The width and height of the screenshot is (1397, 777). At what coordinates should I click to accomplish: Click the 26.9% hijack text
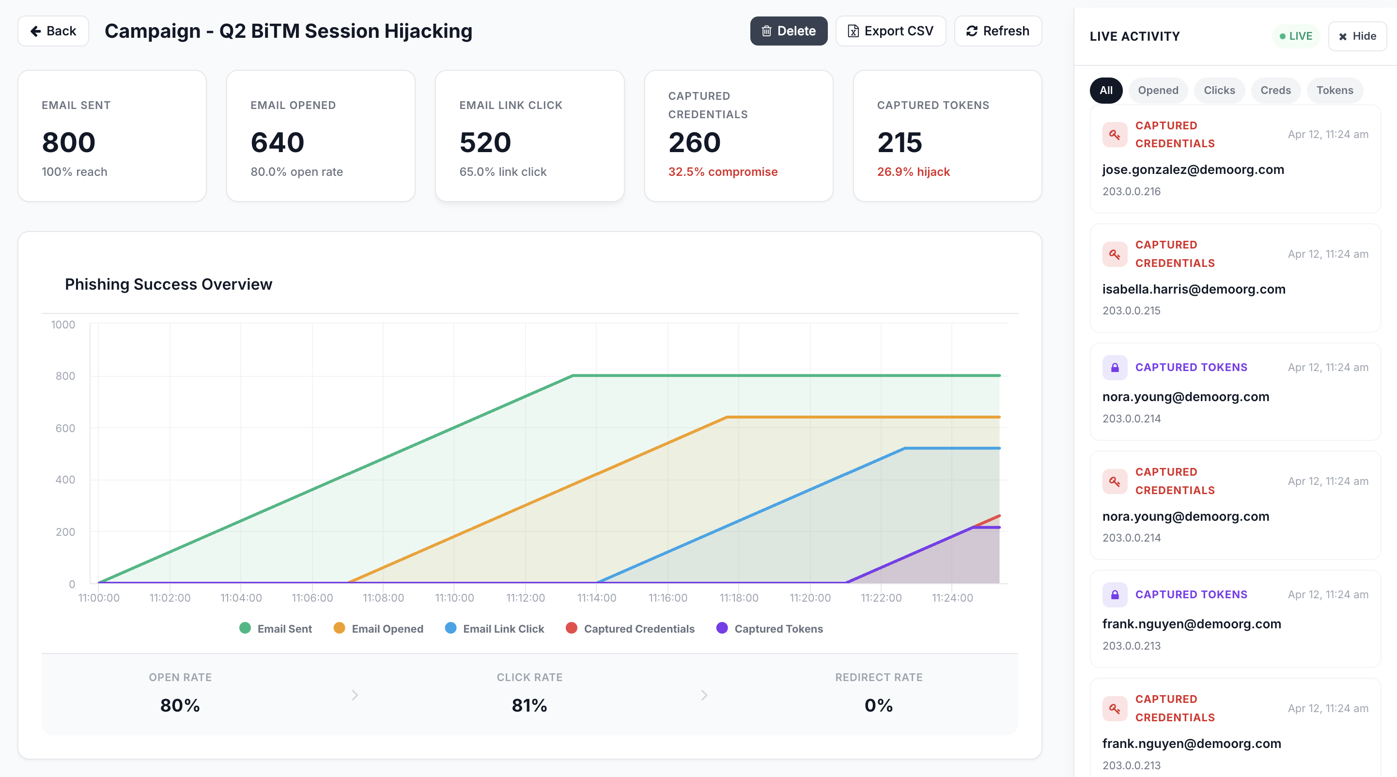(913, 172)
